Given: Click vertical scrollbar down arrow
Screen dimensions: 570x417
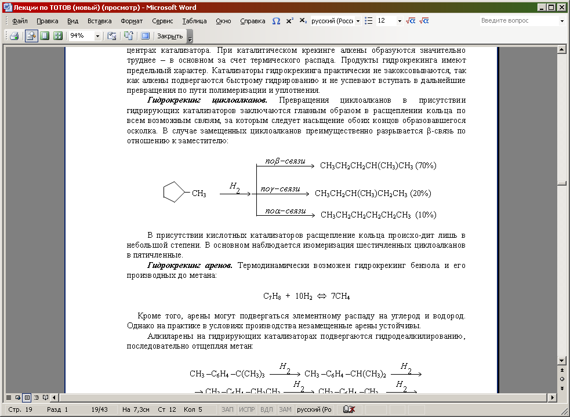Looking at the screenshot, I should pos(562,361).
